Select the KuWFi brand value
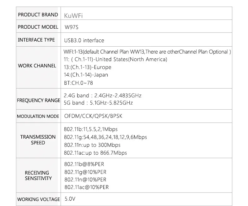 pos(73,16)
